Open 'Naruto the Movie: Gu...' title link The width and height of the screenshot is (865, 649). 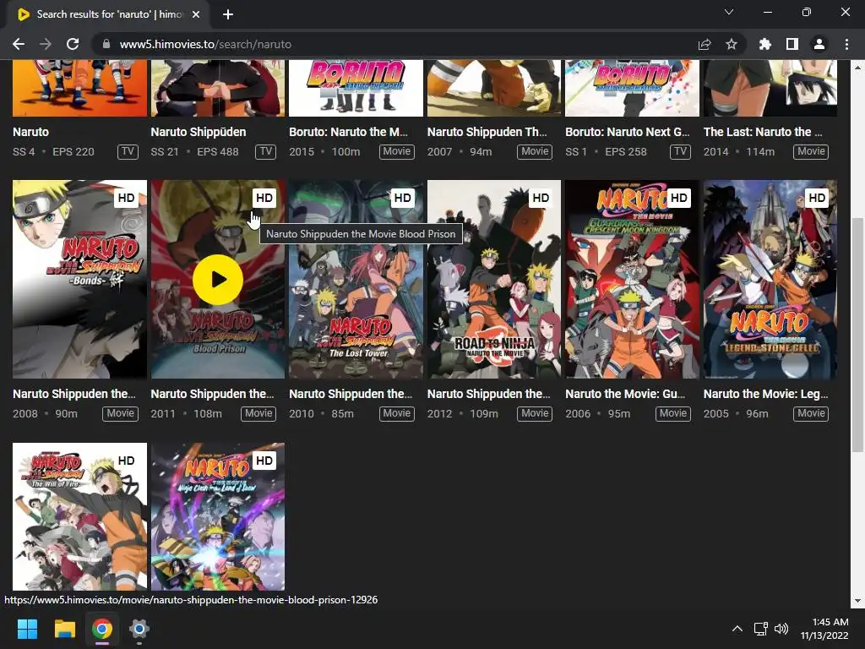point(626,394)
